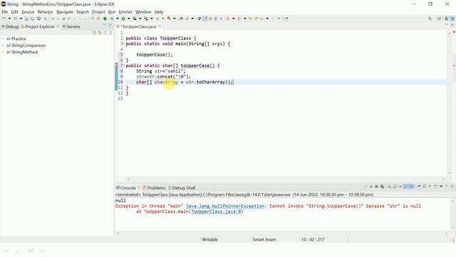
Task: Select the Project Explorer tab
Action: point(38,26)
